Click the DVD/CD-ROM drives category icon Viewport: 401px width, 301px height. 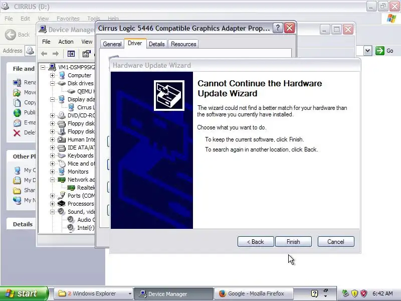coord(62,115)
